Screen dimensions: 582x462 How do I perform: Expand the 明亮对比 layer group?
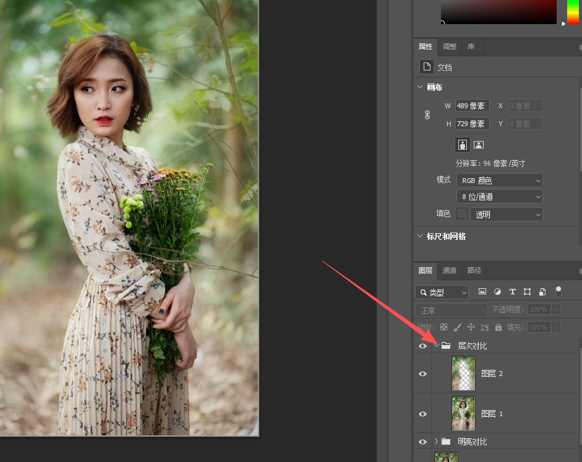click(x=436, y=441)
